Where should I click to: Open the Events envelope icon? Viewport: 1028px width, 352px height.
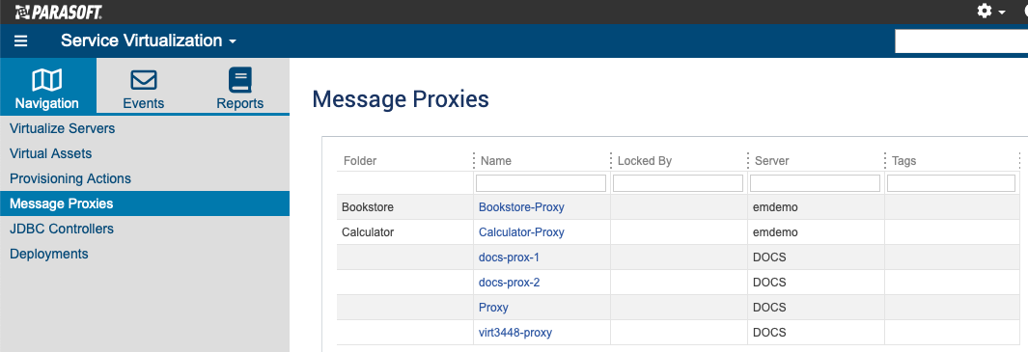144,81
